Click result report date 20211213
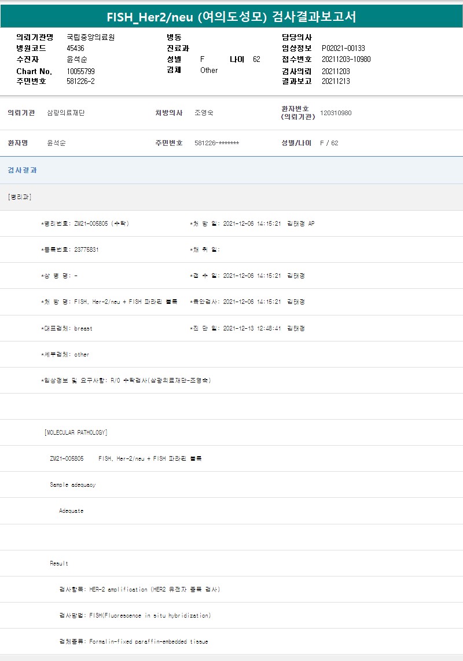Image resolution: width=463 pixels, height=661 pixels. click(335, 82)
